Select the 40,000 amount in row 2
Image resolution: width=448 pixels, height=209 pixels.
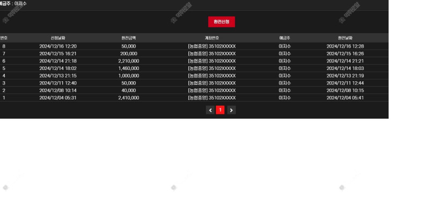point(129,90)
